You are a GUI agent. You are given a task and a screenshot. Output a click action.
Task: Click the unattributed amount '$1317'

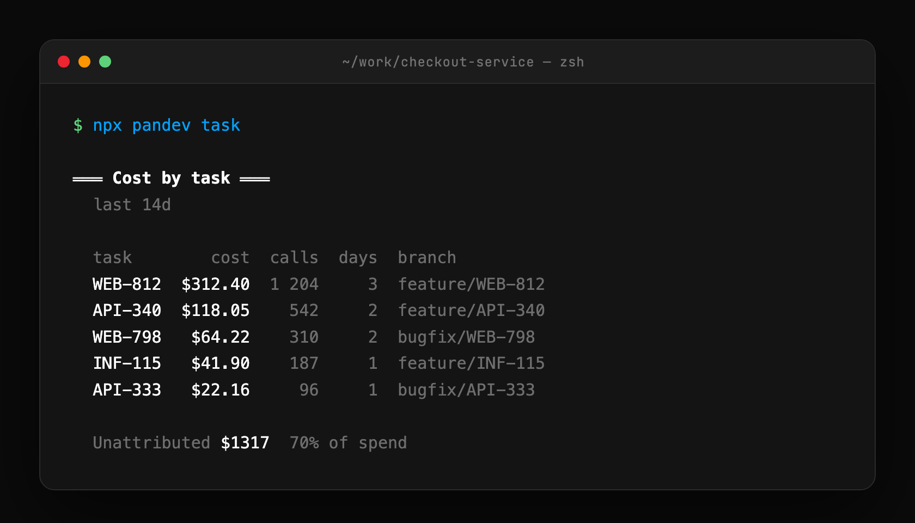pyautogui.click(x=245, y=443)
